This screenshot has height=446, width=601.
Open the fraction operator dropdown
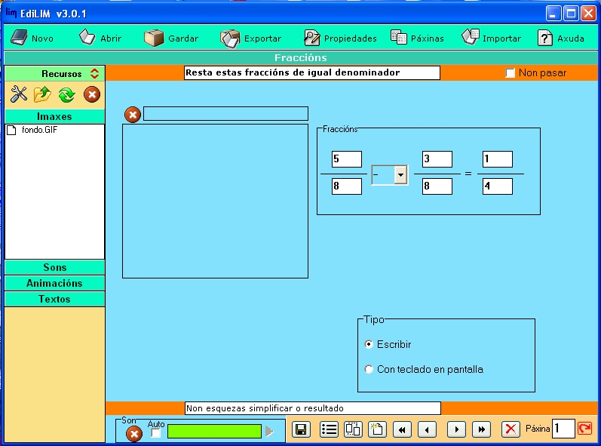(400, 175)
